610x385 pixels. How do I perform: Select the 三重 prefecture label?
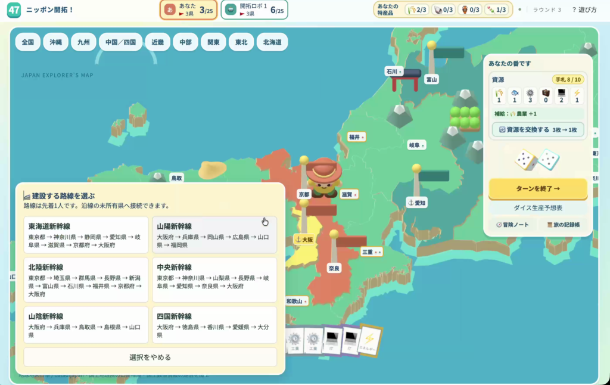pyautogui.click(x=372, y=252)
